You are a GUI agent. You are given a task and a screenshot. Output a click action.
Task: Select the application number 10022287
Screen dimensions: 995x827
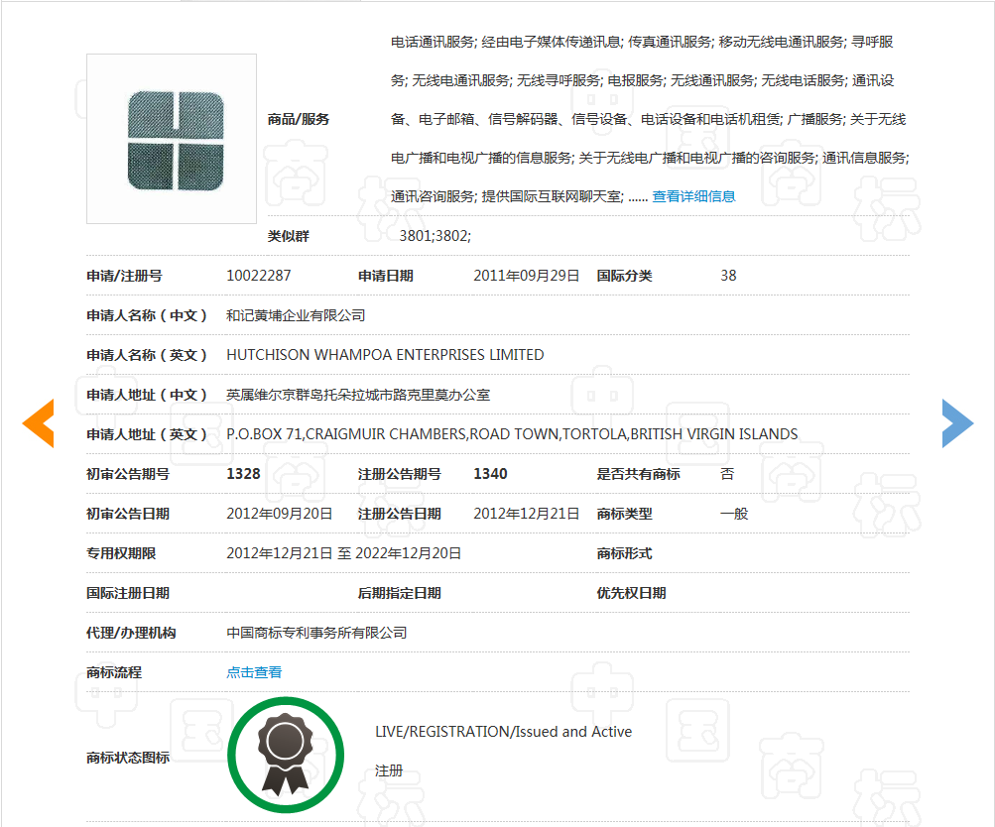259,276
